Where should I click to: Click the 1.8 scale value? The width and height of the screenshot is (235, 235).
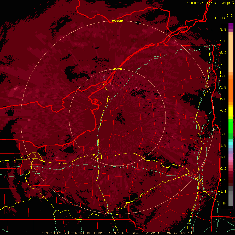pos(223,145)
